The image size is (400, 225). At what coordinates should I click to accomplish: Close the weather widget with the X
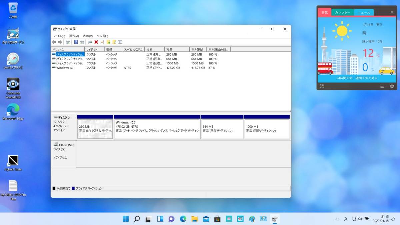(x=392, y=12)
